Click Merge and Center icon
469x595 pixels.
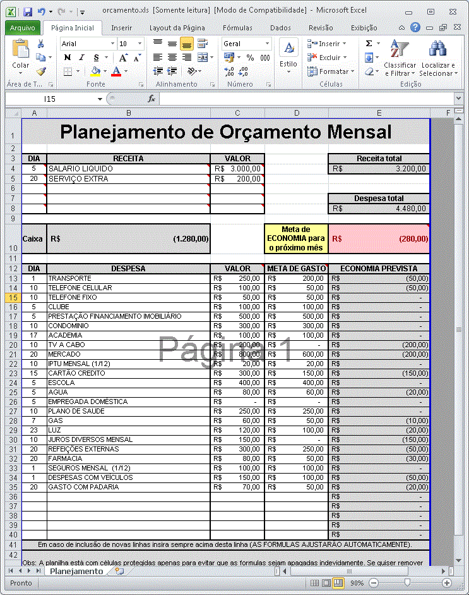203,58
